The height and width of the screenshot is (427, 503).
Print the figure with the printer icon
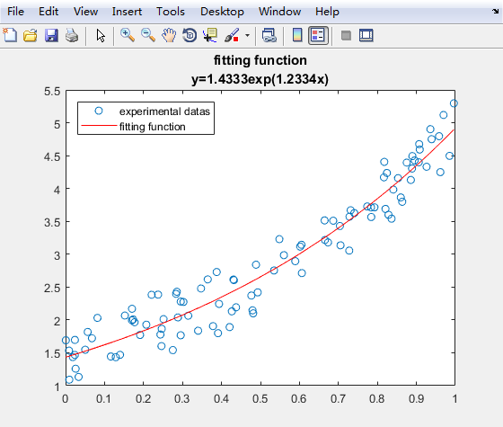click(x=72, y=35)
